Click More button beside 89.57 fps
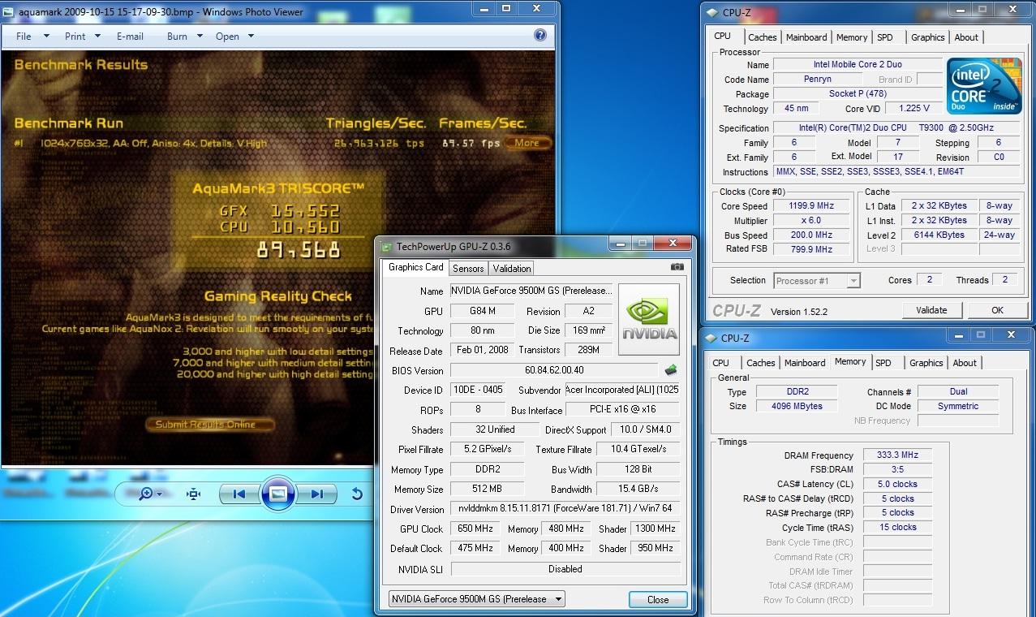Viewport: 1036px width, 617px height. tap(527, 143)
